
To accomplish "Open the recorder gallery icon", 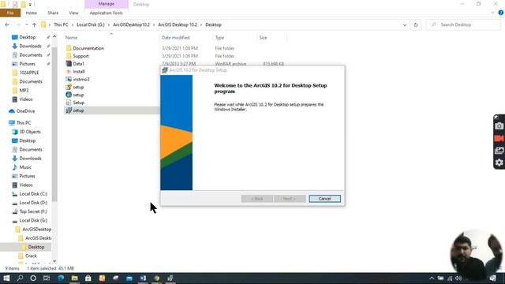I will [x=499, y=151].
